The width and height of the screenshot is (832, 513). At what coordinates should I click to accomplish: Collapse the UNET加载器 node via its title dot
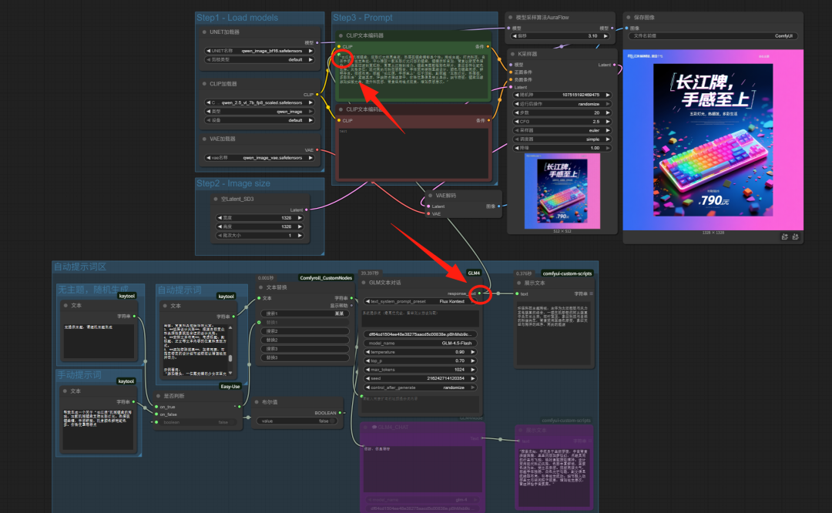click(204, 32)
